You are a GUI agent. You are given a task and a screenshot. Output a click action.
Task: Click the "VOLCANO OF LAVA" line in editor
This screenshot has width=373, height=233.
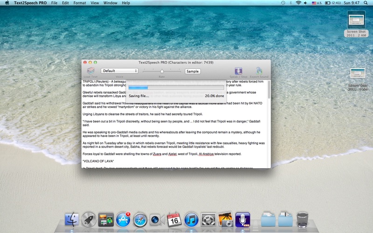click(98, 161)
